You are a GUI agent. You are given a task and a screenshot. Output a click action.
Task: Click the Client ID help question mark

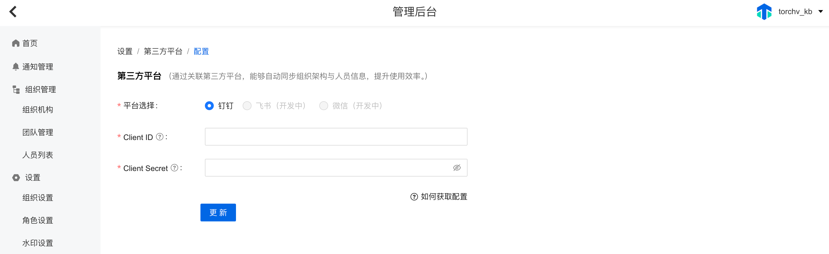(x=160, y=137)
